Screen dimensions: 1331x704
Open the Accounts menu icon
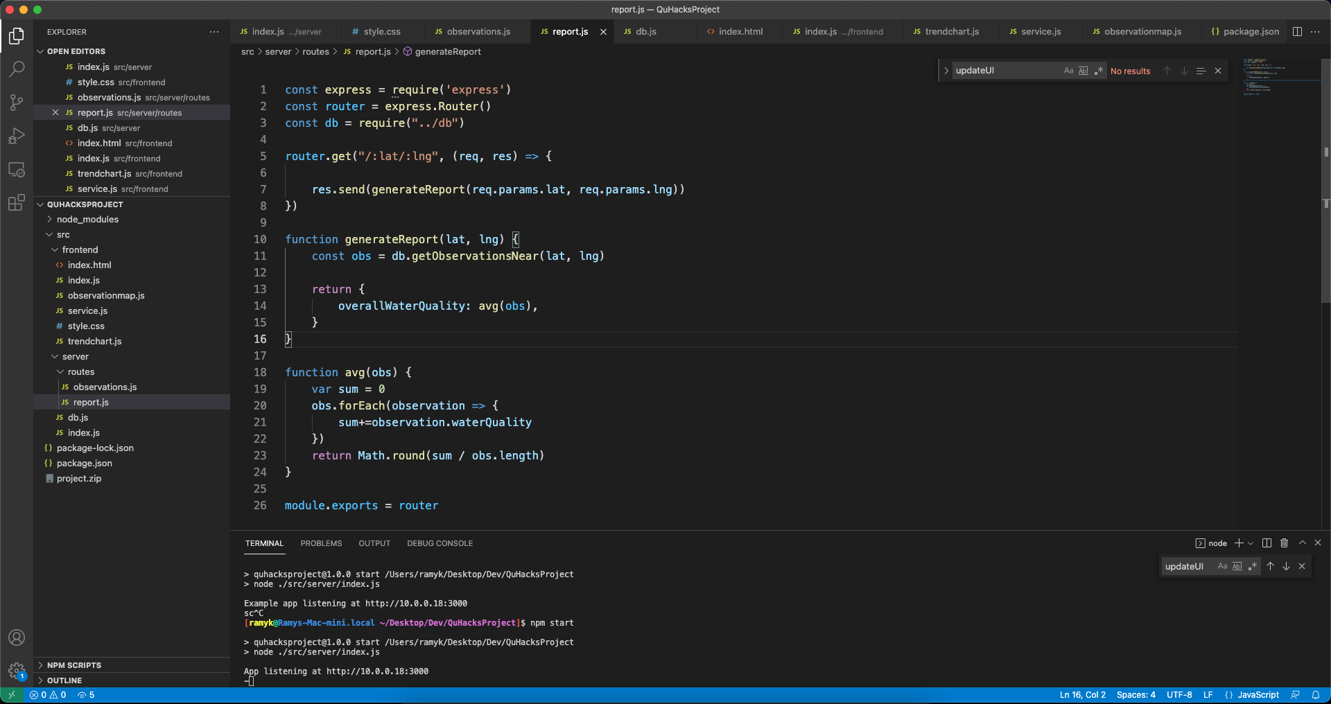[x=17, y=637]
